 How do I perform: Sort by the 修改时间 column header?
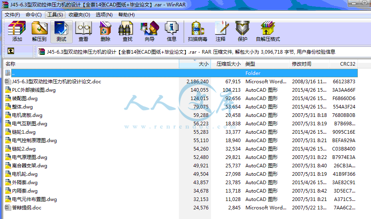tap(309, 64)
